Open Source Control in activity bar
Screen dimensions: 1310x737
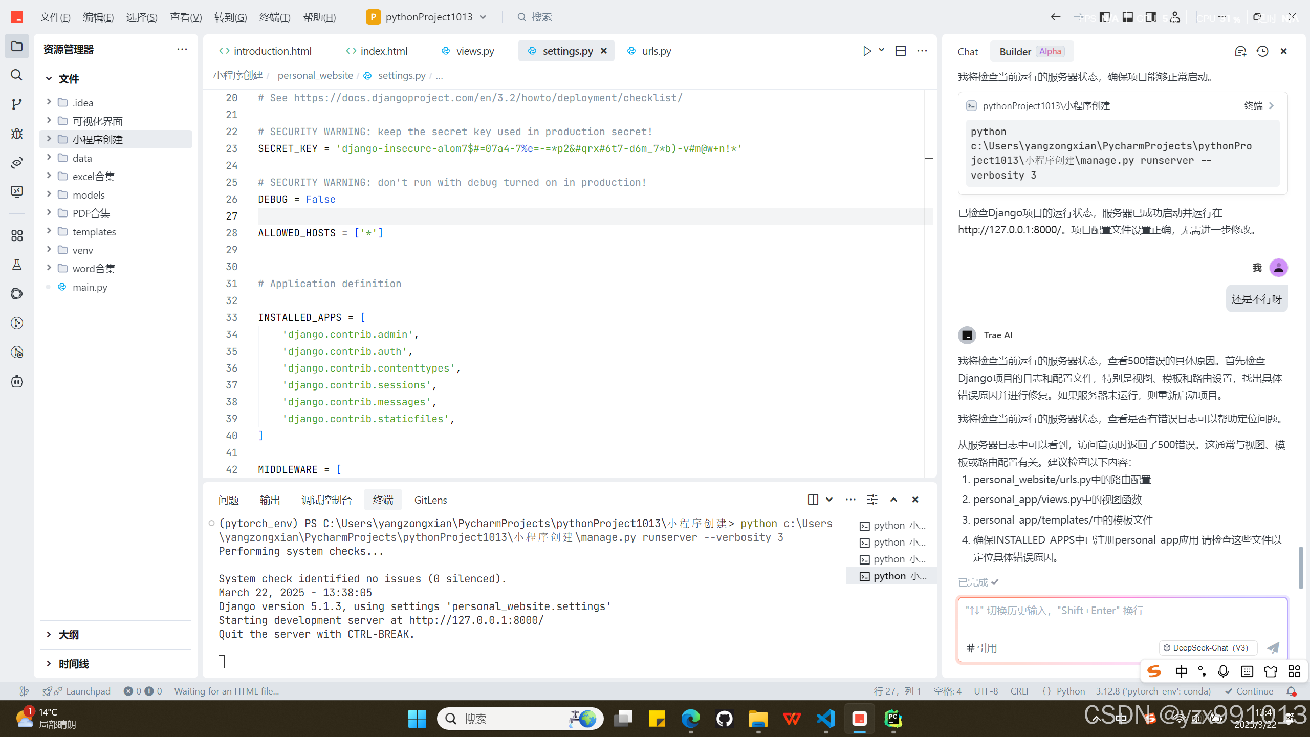(x=16, y=104)
